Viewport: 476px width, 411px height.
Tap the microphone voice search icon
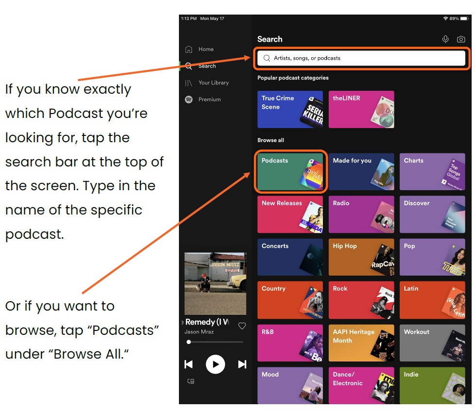tap(445, 39)
